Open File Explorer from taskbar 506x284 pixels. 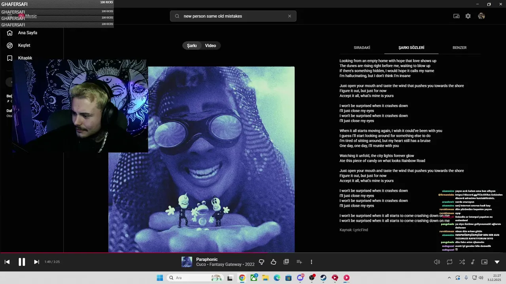pyautogui.click(x=265, y=278)
